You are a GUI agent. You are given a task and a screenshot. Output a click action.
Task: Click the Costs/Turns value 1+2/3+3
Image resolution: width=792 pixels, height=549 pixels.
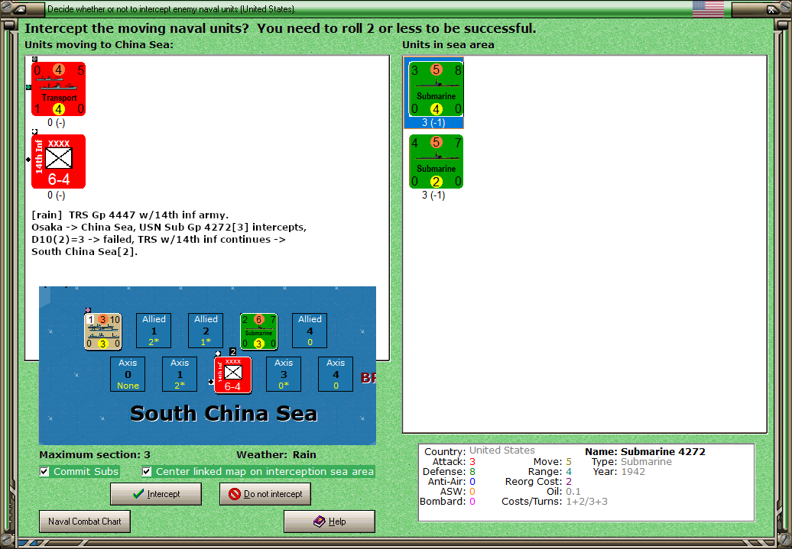(x=586, y=502)
